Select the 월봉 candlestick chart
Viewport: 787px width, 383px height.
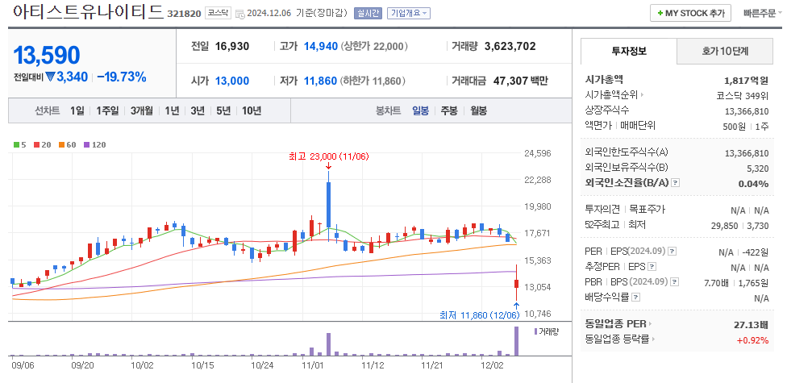[478, 111]
